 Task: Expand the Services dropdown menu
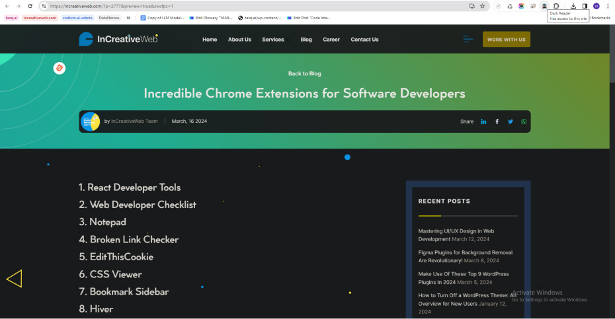[x=273, y=40]
